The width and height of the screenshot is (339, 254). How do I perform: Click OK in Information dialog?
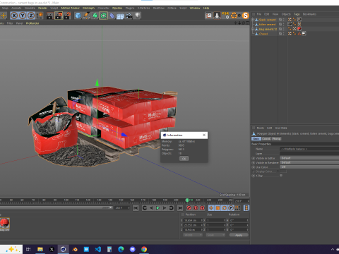(x=184, y=159)
